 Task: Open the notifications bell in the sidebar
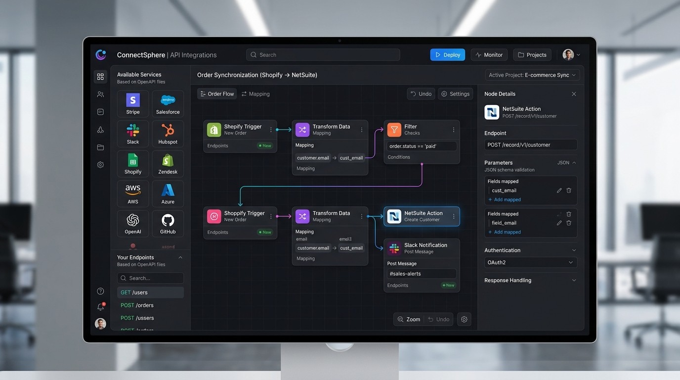click(100, 306)
